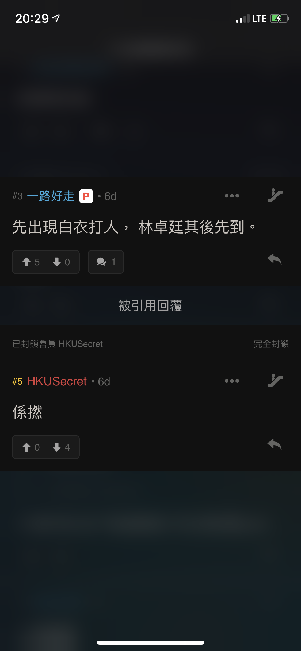Screen dimensions: 301x651
Task: Open more options for post #3
Action: [232, 196]
